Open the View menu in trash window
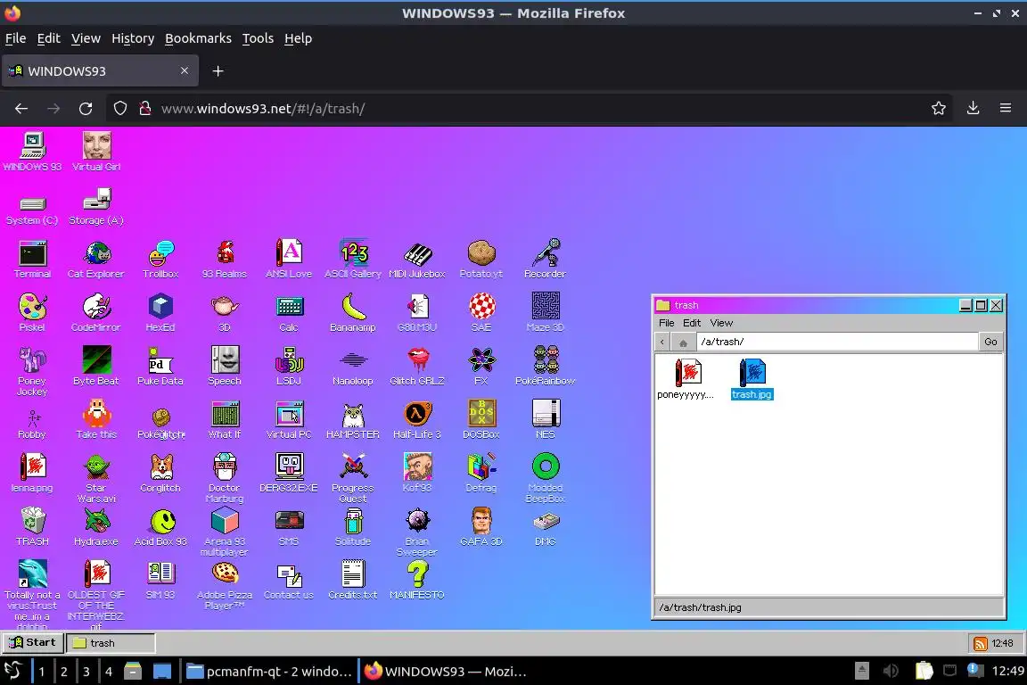This screenshot has width=1027, height=685. (721, 323)
